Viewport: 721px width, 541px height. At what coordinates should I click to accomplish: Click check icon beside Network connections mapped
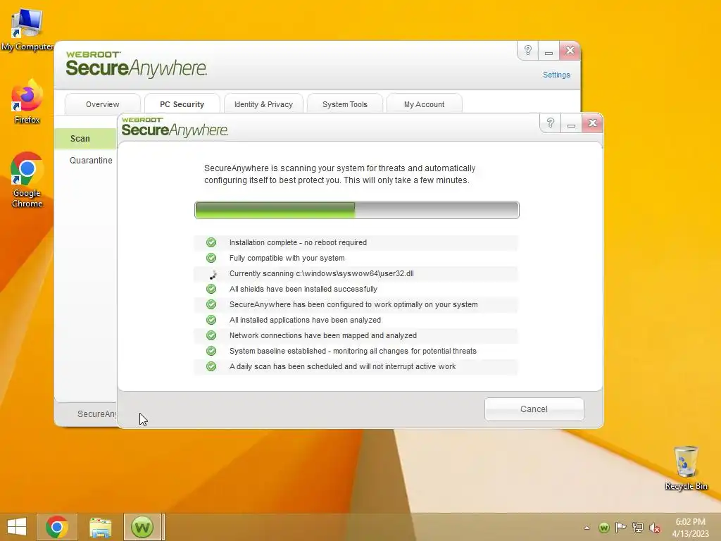point(211,335)
